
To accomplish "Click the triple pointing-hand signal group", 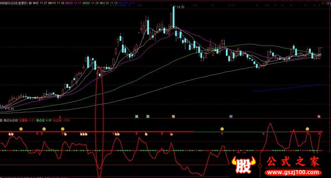I will (x=84, y=134).
